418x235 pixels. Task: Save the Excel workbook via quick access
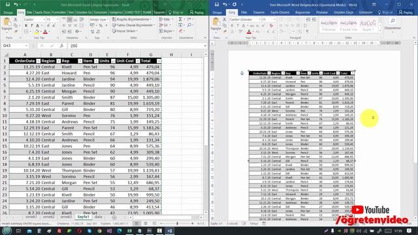[8, 5]
